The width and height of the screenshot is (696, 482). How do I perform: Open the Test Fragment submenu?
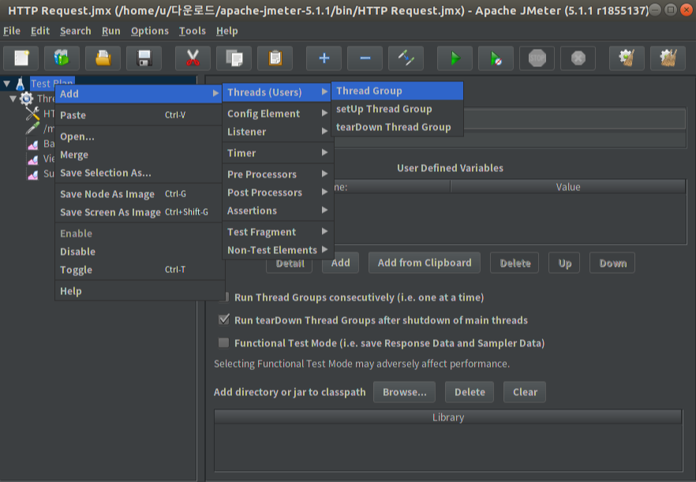(278, 232)
